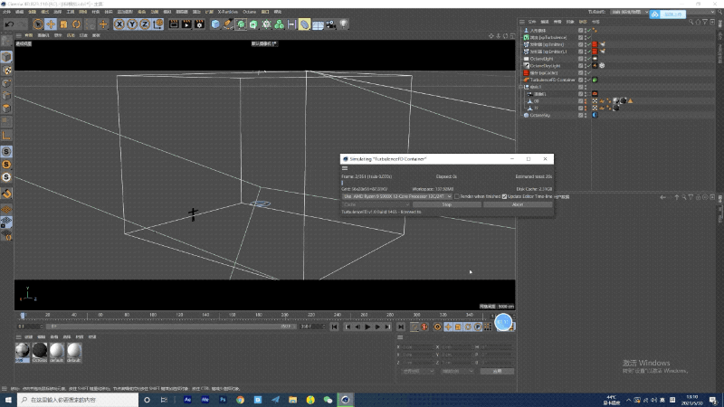
Task: Jump to timeline start
Action: (x=334, y=327)
